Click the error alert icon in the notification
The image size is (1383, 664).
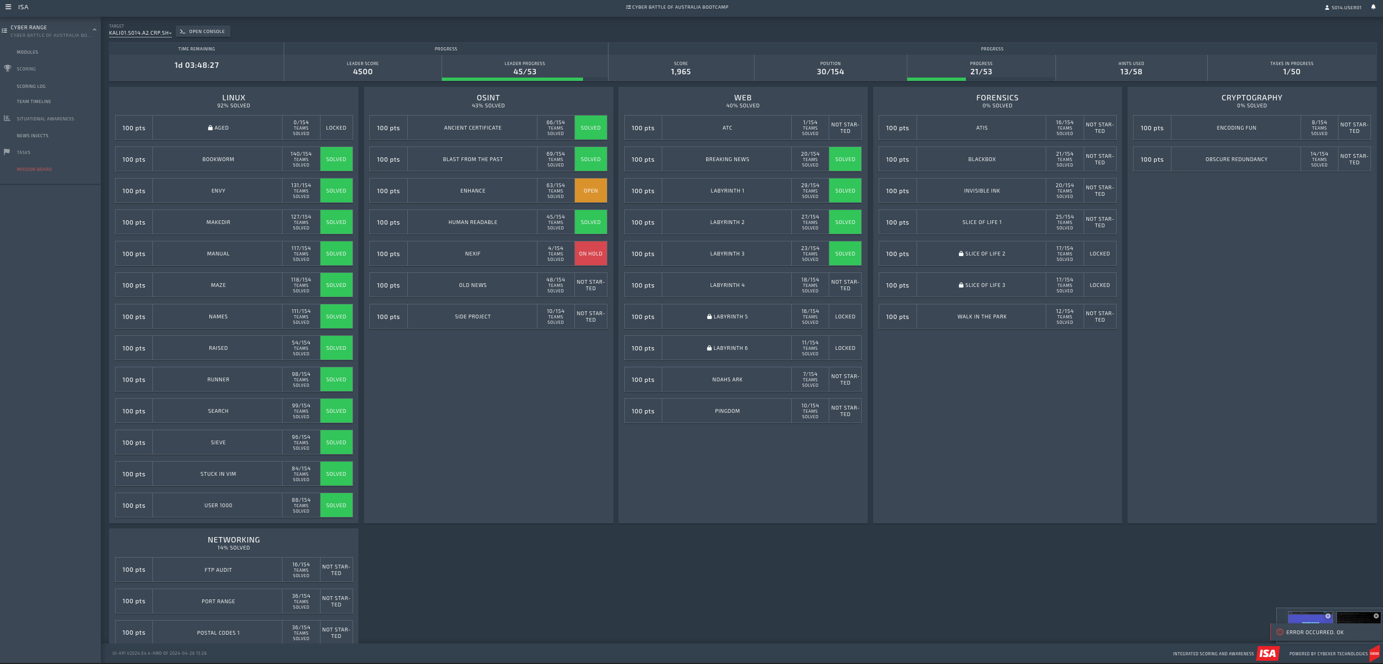click(x=1280, y=632)
